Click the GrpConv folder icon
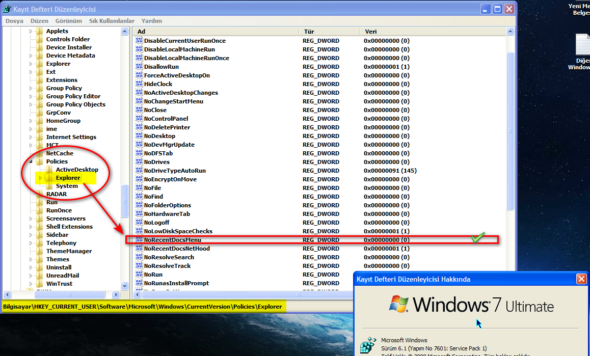 [40, 113]
